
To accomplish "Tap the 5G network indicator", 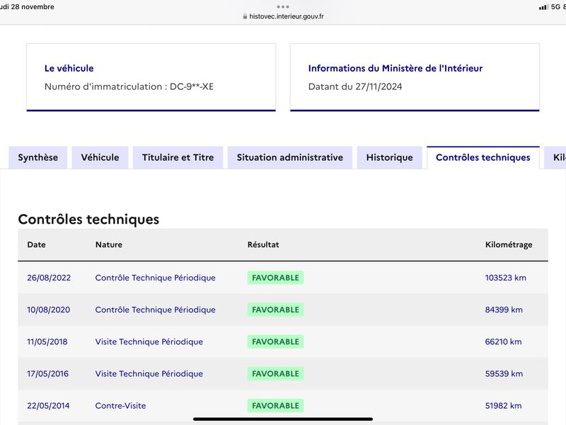I will pos(555,6).
